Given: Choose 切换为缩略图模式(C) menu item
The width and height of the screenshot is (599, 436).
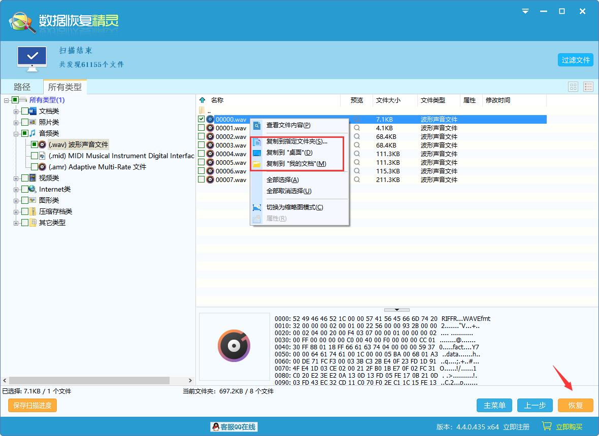Looking at the screenshot, I should pos(299,207).
